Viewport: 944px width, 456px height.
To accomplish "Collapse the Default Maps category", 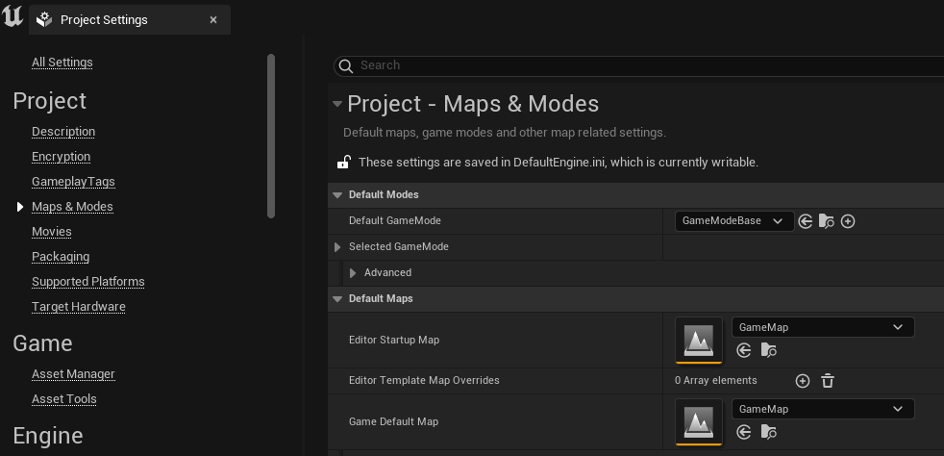I will (337, 299).
